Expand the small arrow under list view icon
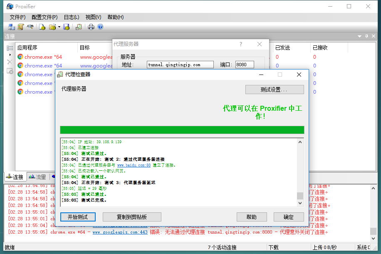Image resolution: width=381 pixels, height=254 pixels. coord(10,55)
